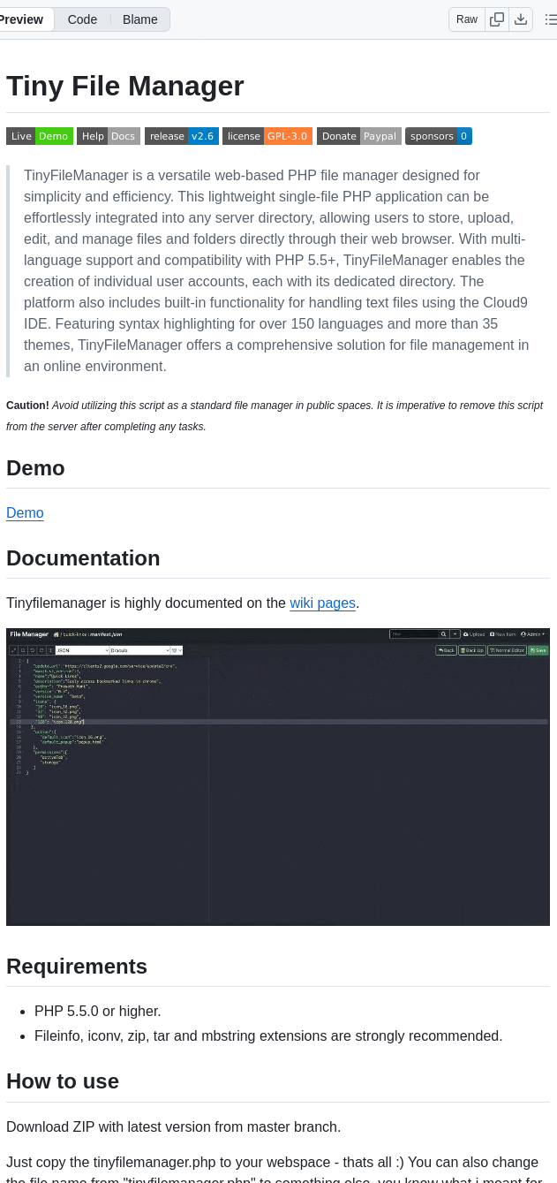Click the Caution! bold text

(27, 406)
